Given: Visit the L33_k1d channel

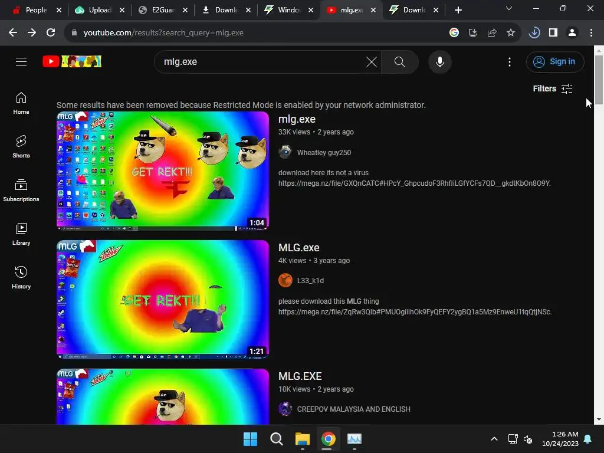Looking at the screenshot, I should click(310, 281).
